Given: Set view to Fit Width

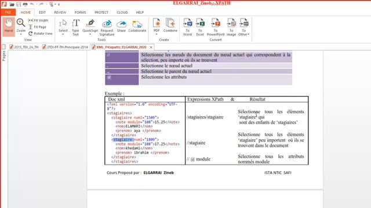Looking at the screenshot, I should tap(38, 21).
